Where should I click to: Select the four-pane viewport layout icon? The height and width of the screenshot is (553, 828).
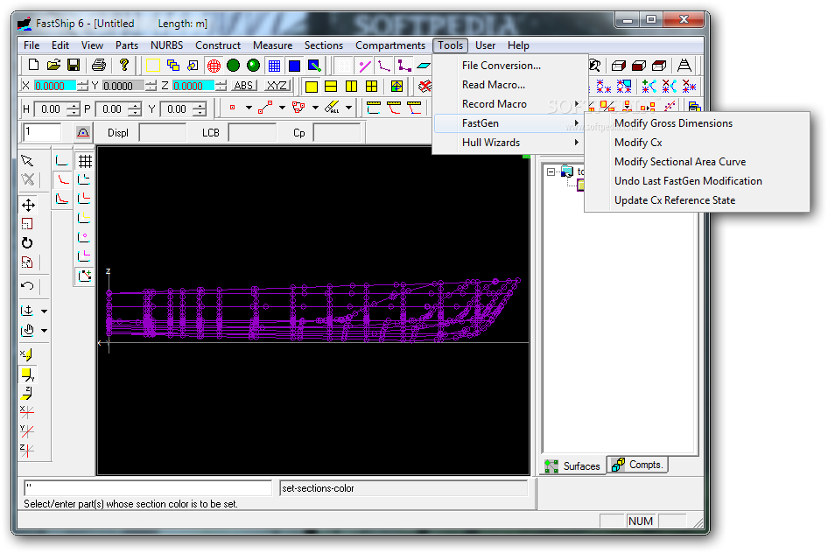[x=372, y=86]
